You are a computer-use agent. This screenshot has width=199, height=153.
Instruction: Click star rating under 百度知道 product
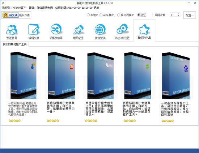[x=53, y=120]
